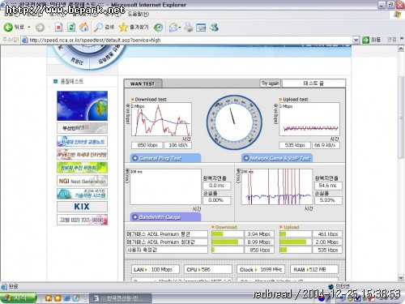Click the blue globe banner image
The height and width of the screenshot is (304, 405).
82,106
